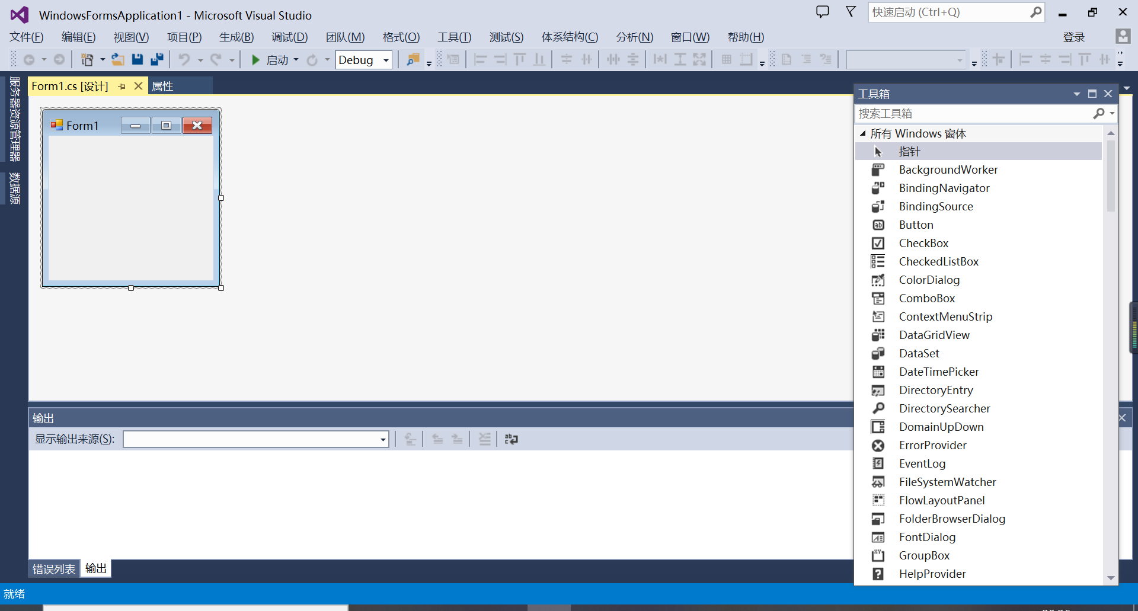The height and width of the screenshot is (611, 1138).
Task: Pin the Form1.cs designer tab
Action: [x=122, y=86]
